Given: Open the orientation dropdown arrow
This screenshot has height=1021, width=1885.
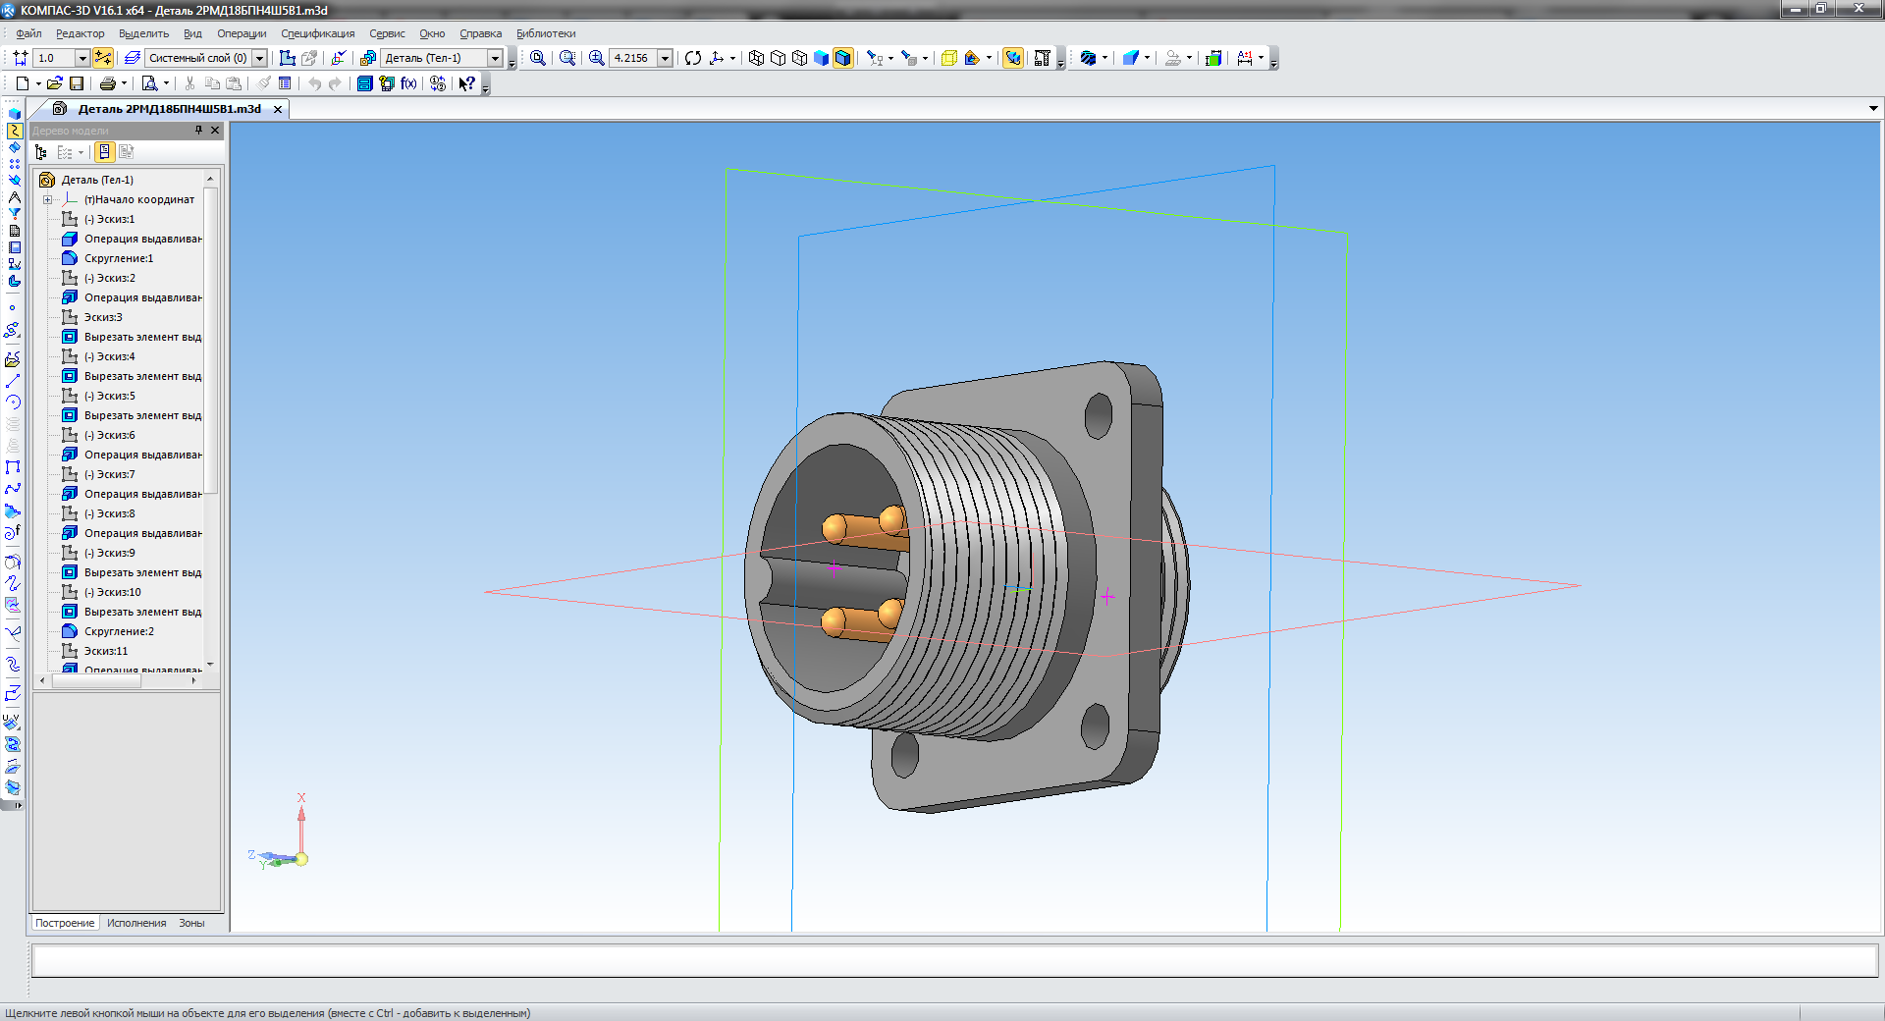Looking at the screenshot, I should pyautogui.click(x=732, y=58).
